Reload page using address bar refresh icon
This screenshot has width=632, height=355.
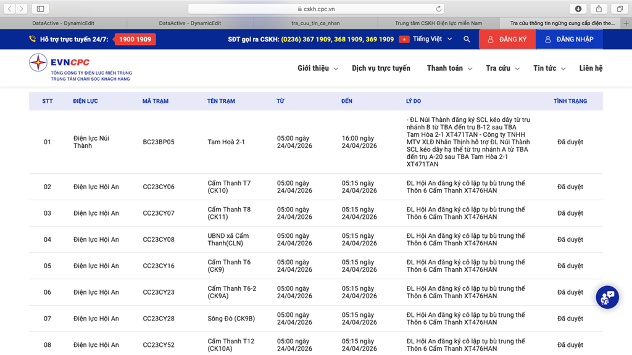[439, 9]
